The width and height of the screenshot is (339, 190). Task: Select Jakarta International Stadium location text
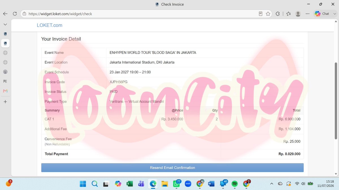(142, 62)
